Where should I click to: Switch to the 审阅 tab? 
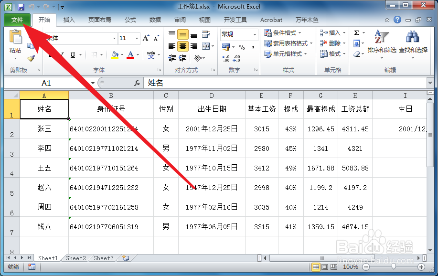180,20
